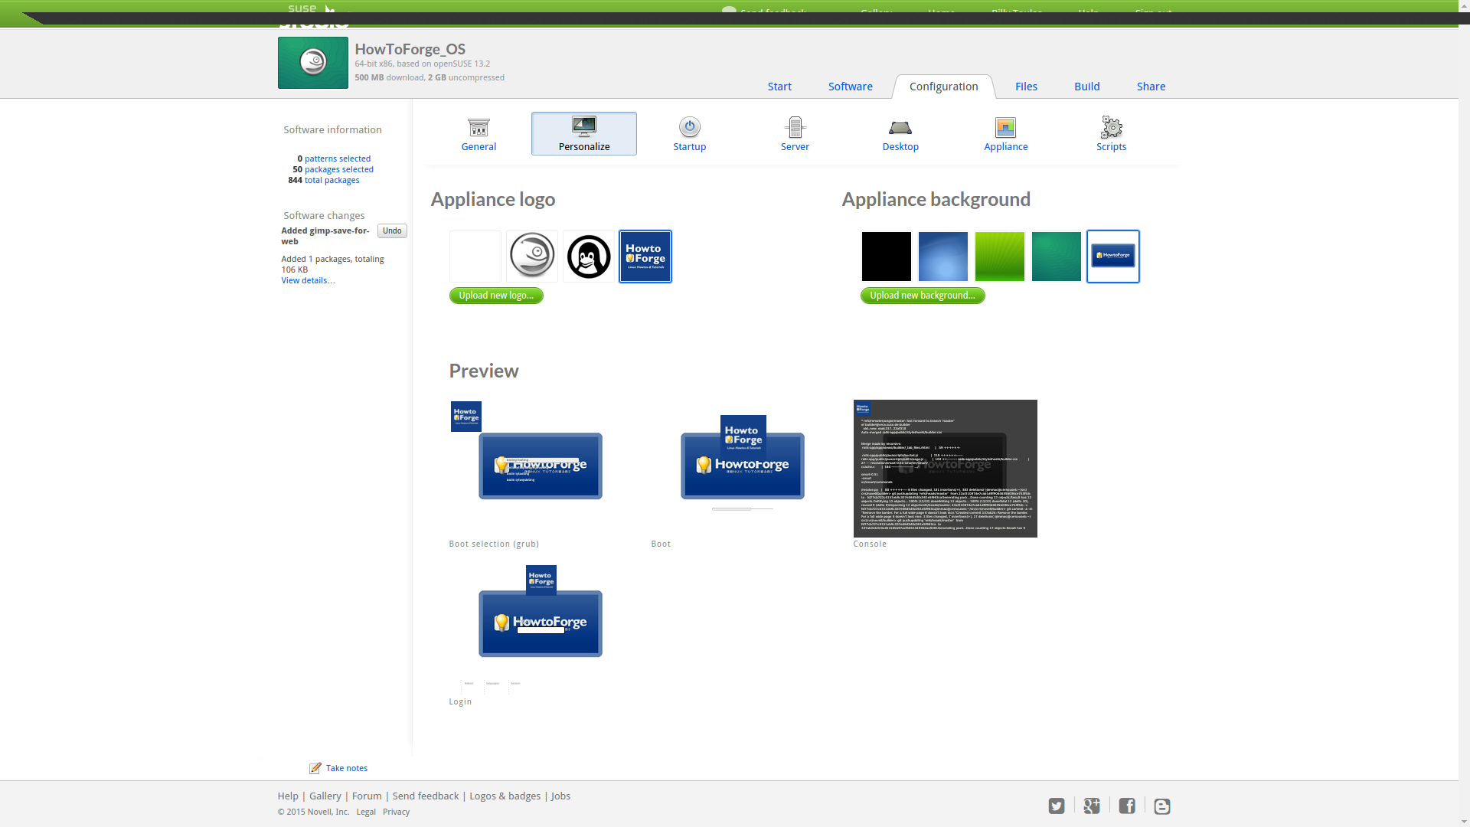
Task: Open the Jobs footer link
Action: coord(561,796)
